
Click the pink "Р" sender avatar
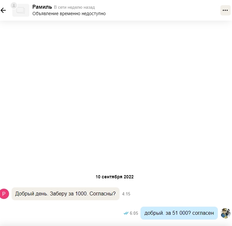[4, 194]
